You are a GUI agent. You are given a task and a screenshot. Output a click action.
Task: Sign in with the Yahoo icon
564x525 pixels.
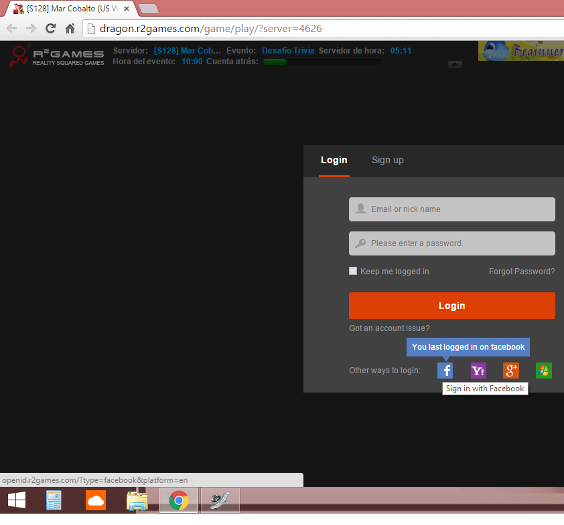(x=478, y=371)
